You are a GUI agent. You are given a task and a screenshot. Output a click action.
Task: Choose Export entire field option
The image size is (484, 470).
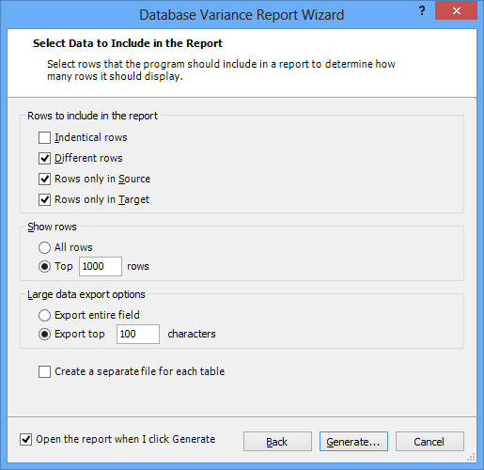click(x=44, y=315)
